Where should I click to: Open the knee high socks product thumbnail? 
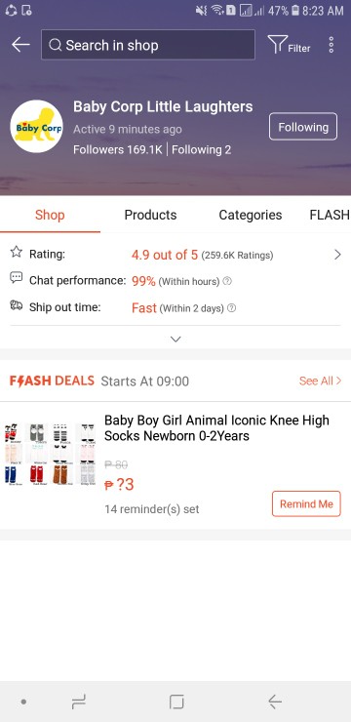(50, 455)
